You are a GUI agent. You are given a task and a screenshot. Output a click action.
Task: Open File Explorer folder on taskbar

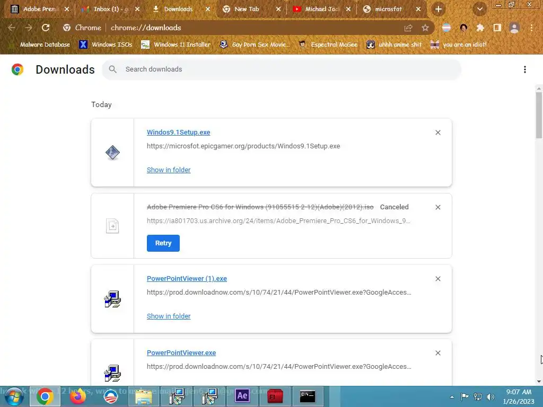click(143, 396)
